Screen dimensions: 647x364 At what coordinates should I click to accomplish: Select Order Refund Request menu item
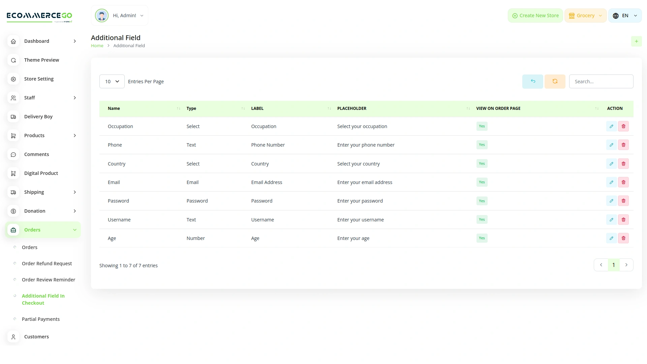[47, 263]
